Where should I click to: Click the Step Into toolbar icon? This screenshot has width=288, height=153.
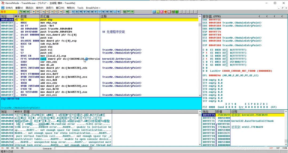click(x=44, y=12)
